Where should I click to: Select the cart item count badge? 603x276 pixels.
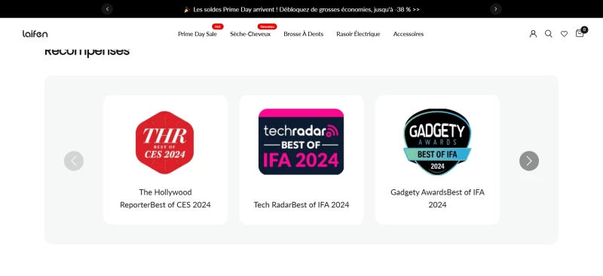click(584, 29)
